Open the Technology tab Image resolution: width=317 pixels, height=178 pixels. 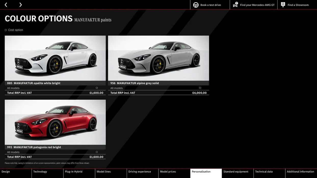(x=47, y=173)
